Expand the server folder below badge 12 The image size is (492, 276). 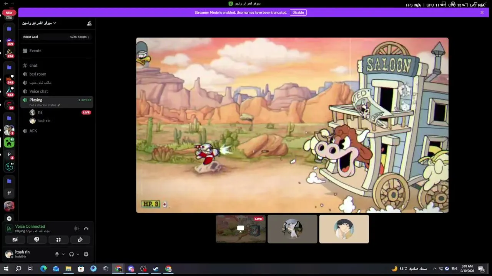(x=9, y=118)
